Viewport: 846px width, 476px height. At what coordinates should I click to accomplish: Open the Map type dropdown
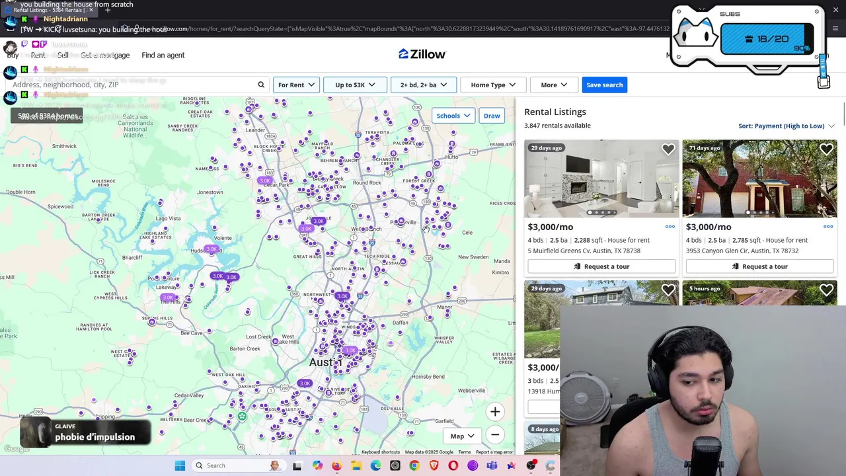pos(463,436)
